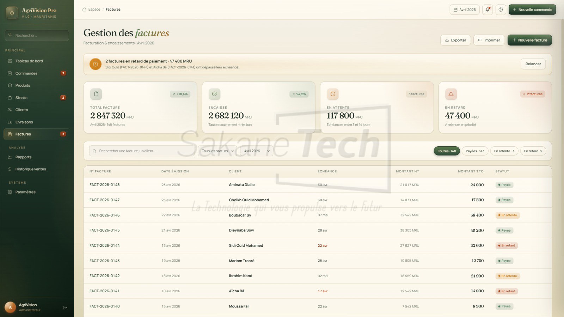Click the Commandes badge showing 7
Image resolution: width=564 pixels, height=317 pixels.
click(63, 73)
